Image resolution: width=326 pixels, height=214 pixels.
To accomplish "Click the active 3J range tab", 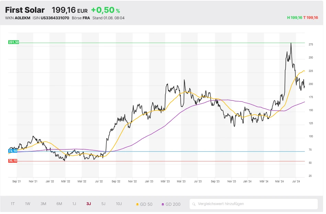I will point(89,204).
